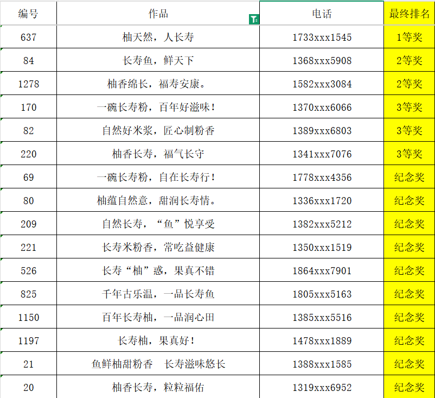
Task: Click the cell with number 21
Action: [x=28, y=364]
